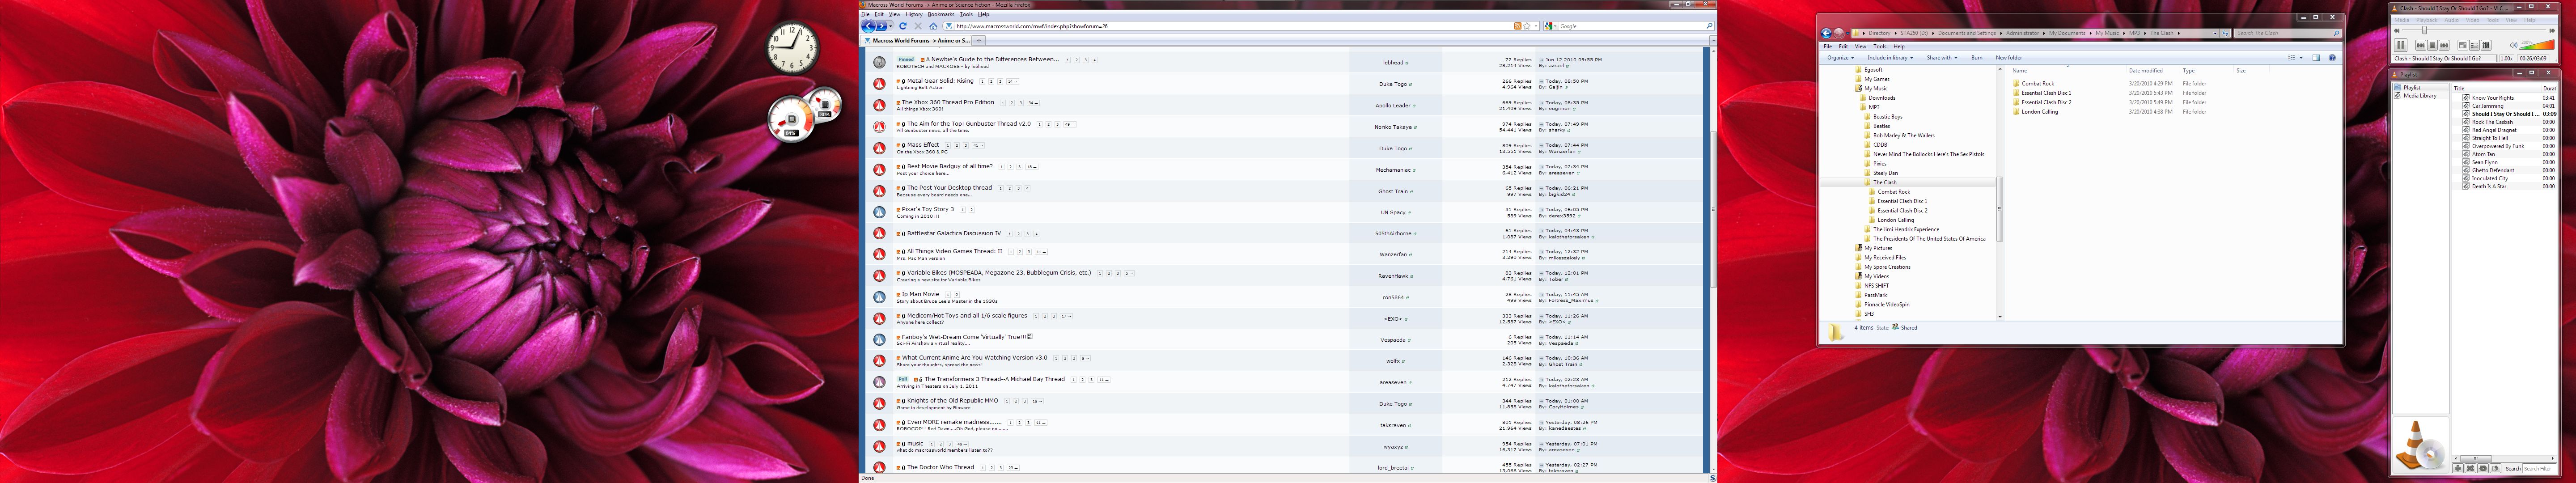Open 'Combat Rock' folder in file list
The image size is (2576, 483).
click(2038, 84)
